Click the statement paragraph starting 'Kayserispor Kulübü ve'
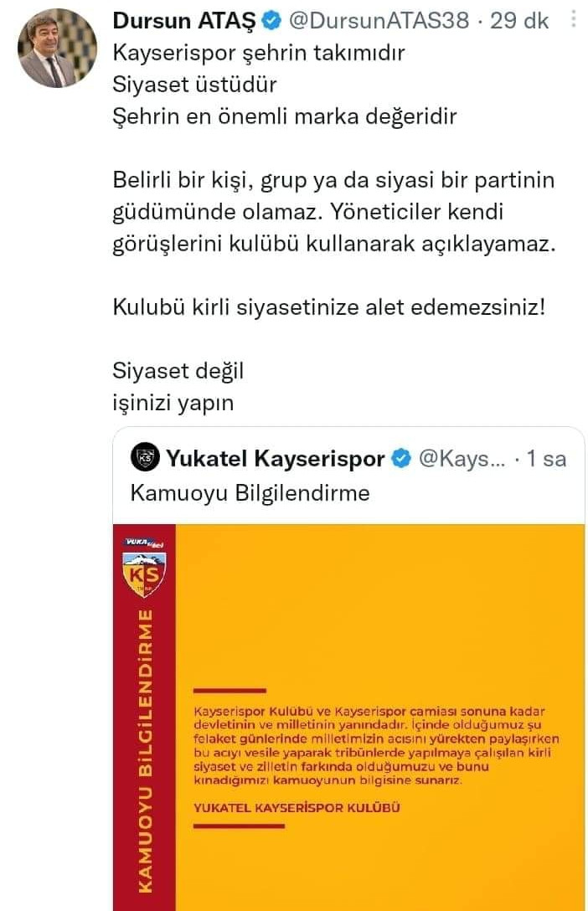The width and height of the screenshot is (588, 911). tap(376, 745)
